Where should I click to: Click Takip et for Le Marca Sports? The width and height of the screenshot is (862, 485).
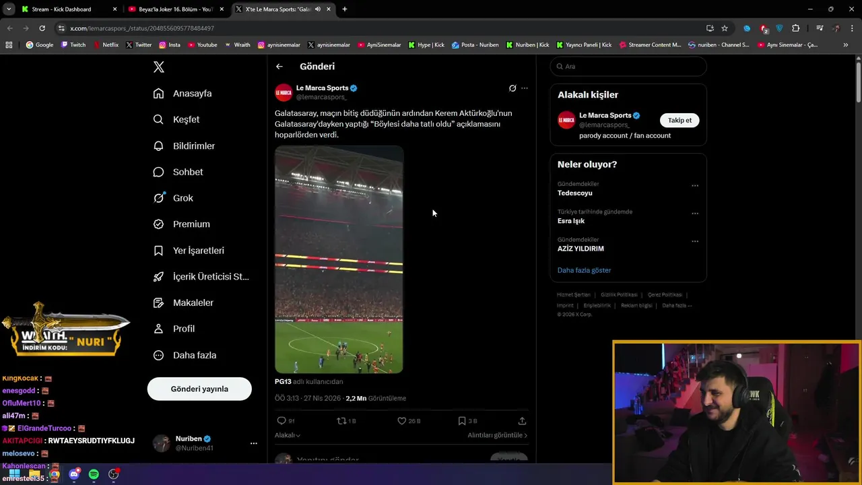[x=679, y=120]
